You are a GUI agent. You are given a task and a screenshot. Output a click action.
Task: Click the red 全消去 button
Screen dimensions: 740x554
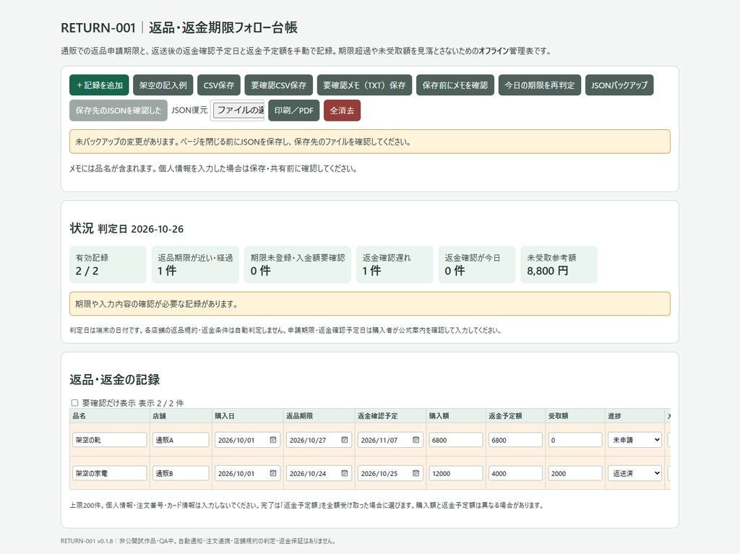[342, 111]
